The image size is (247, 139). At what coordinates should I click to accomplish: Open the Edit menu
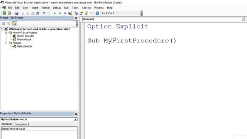(x=17, y=8)
